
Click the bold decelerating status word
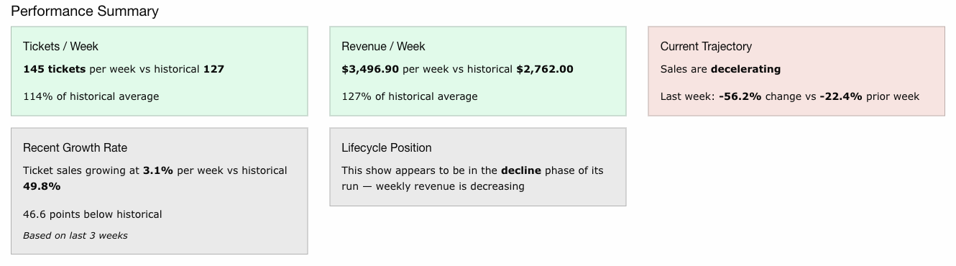[x=745, y=70]
